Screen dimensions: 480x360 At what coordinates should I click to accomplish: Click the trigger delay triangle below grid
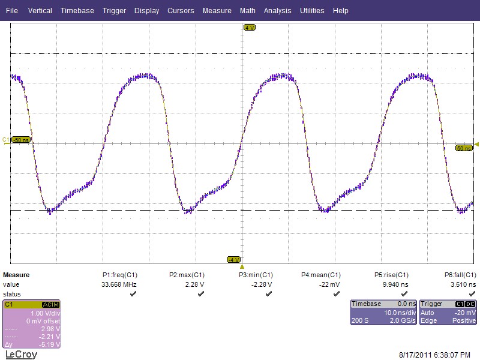(242, 266)
